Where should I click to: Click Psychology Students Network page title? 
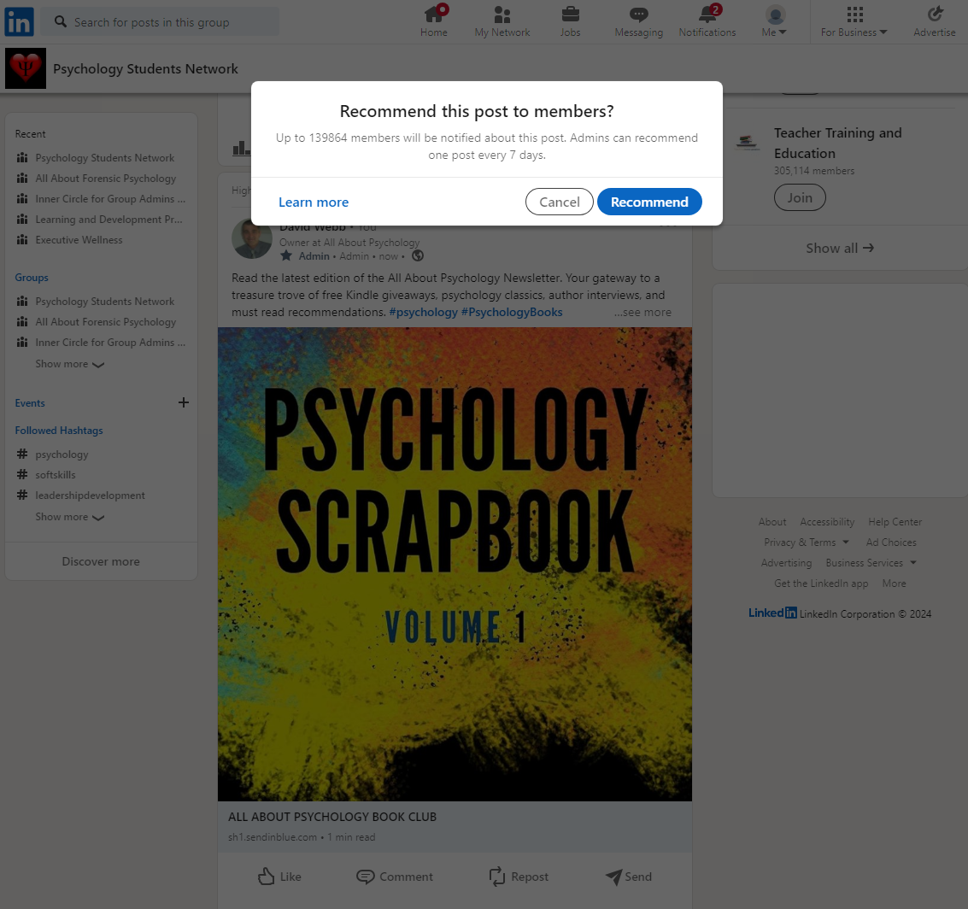pyautogui.click(x=145, y=68)
